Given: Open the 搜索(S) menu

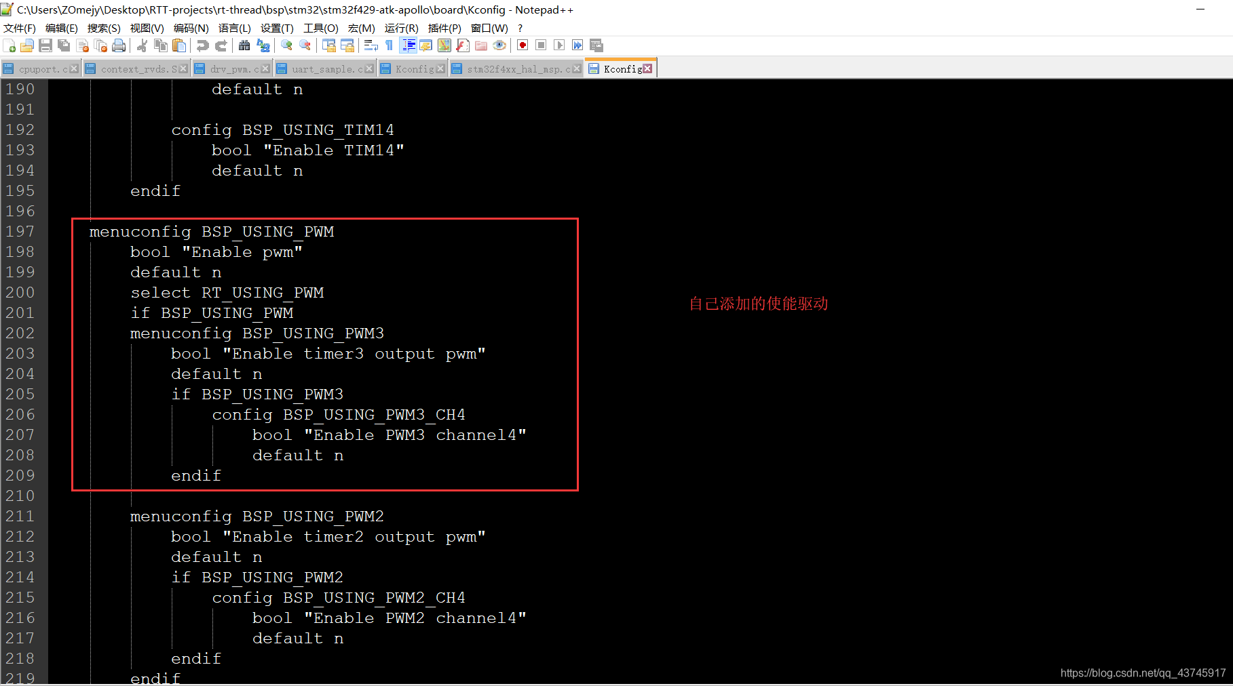Looking at the screenshot, I should tap(104, 28).
